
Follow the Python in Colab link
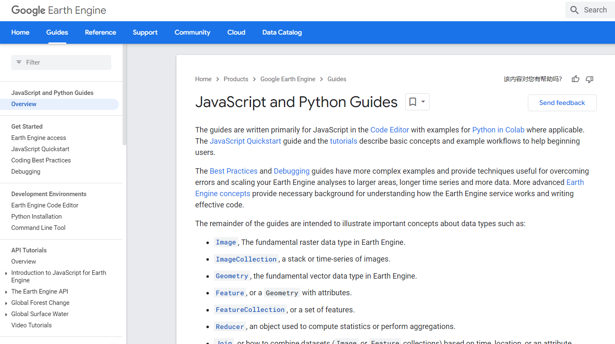click(x=498, y=130)
